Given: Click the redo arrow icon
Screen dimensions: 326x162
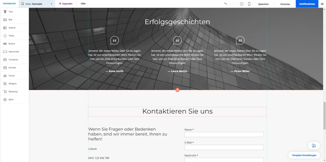Looking at the screenshot, I should pyautogui.click(x=234, y=4).
